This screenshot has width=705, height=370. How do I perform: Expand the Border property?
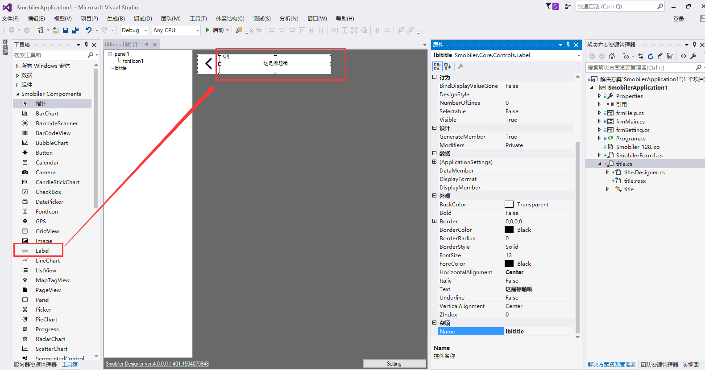[434, 221]
